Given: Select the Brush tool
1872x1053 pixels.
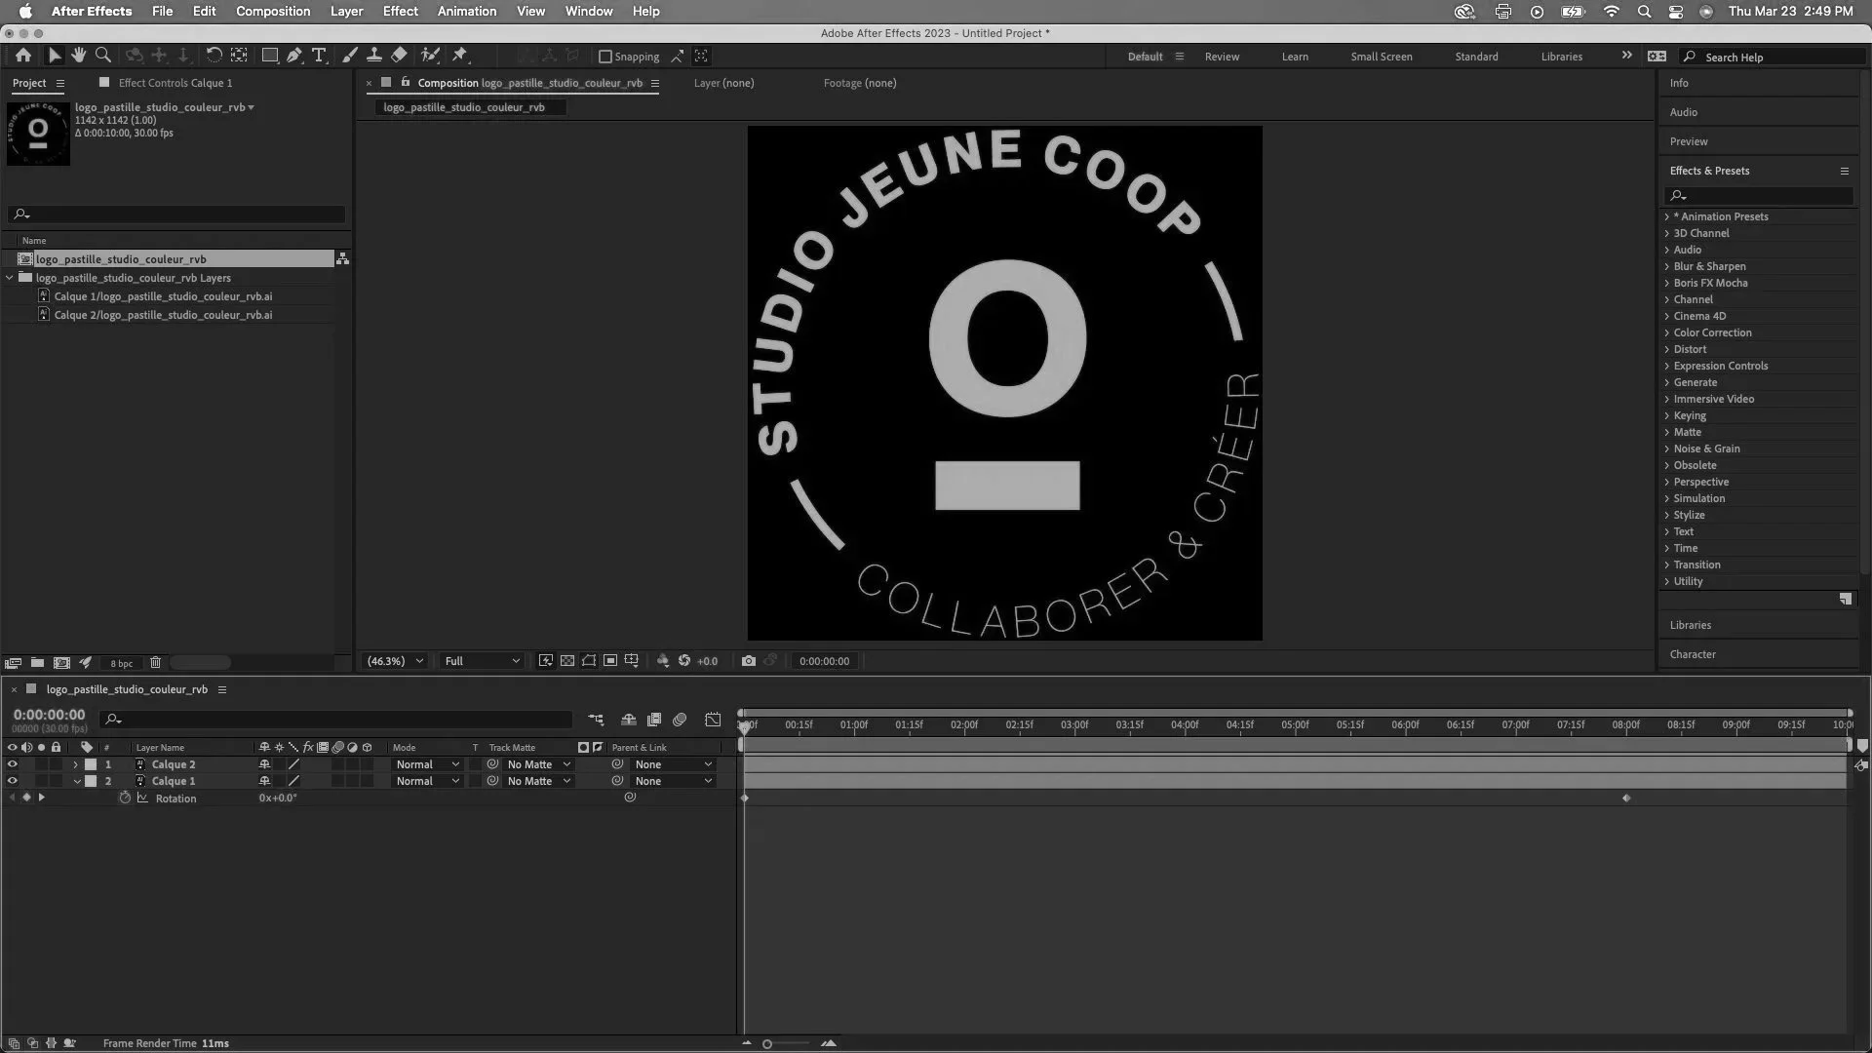Looking at the screenshot, I should [350, 56].
